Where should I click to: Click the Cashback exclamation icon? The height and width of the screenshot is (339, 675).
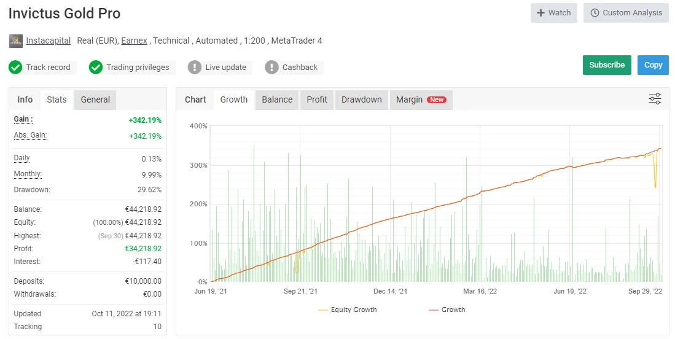click(271, 68)
